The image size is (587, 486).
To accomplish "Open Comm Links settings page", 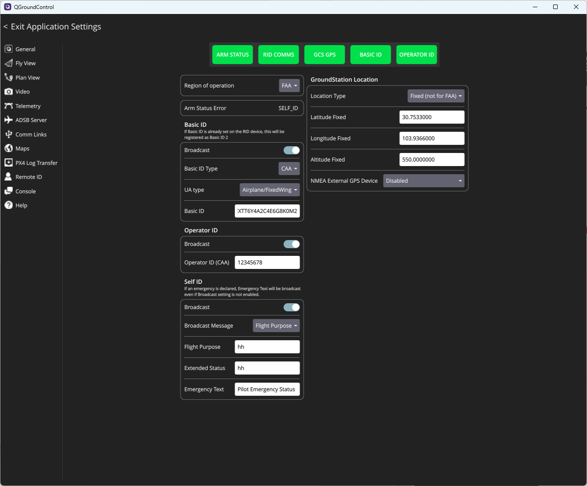I will (x=31, y=134).
